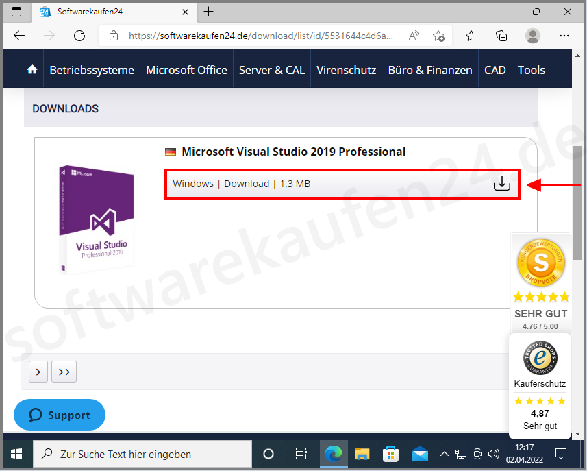Viewport: 587px width, 471px height.
Task: Go to next page arrow button
Action: point(38,372)
